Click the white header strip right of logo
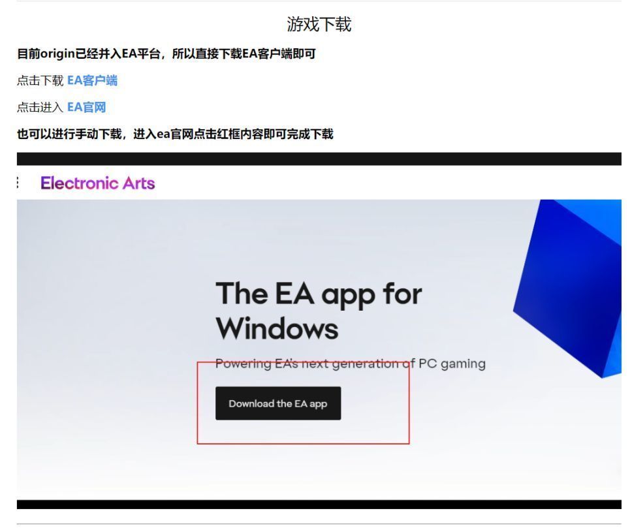Viewport: 632px width, 530px height. pyautogui.click(x=387, y=183)
